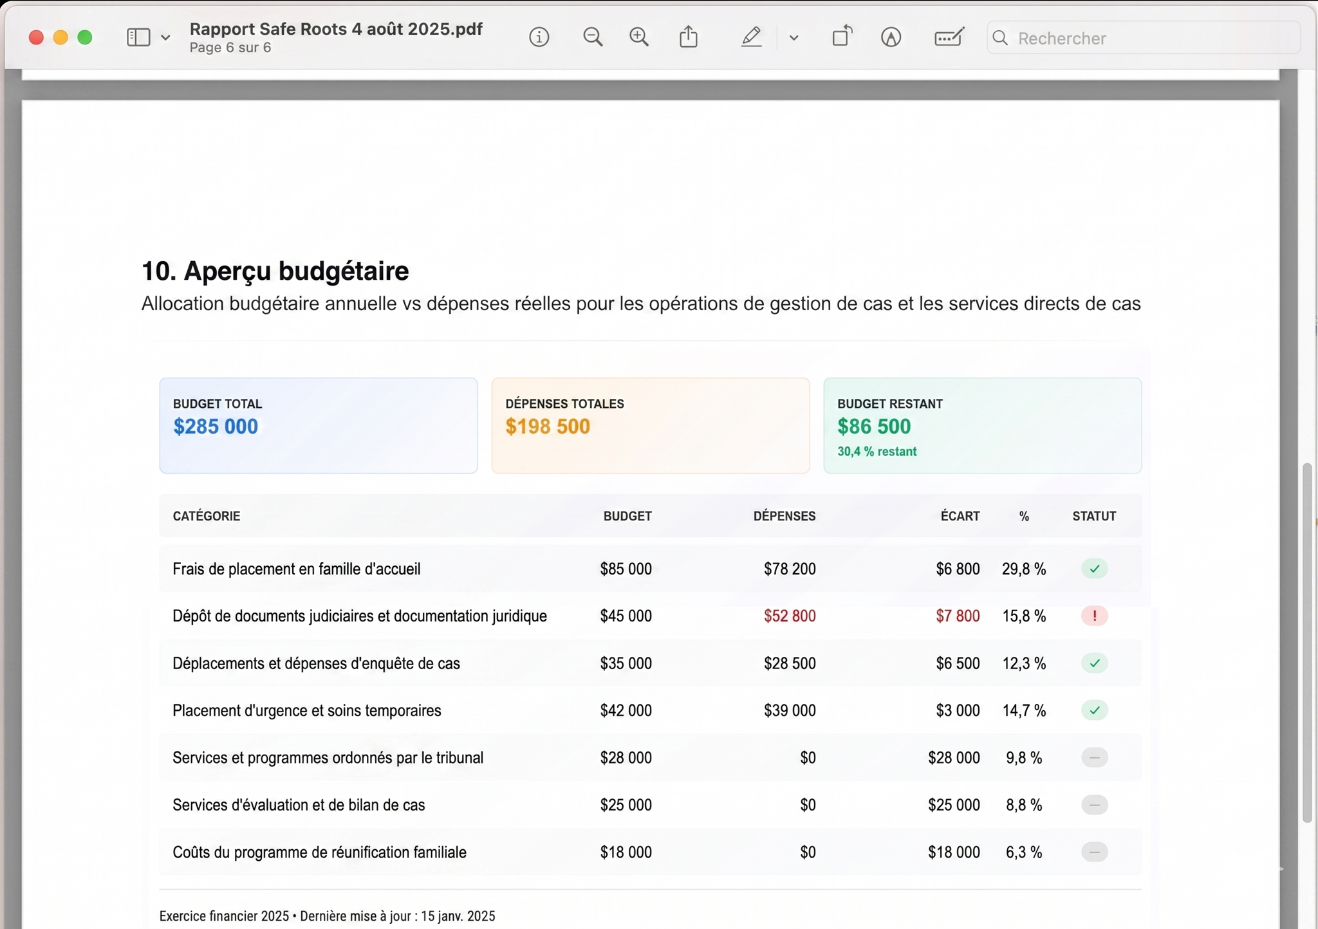Open the form filling tool
Screen dimensions: 1318x929
pyautogui.click(x=949, y=37)
